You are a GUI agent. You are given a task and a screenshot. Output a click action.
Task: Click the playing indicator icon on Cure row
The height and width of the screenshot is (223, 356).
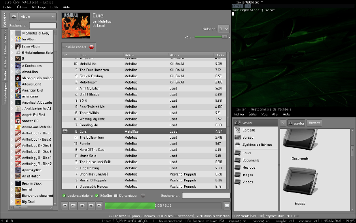[x=65, y=131]
